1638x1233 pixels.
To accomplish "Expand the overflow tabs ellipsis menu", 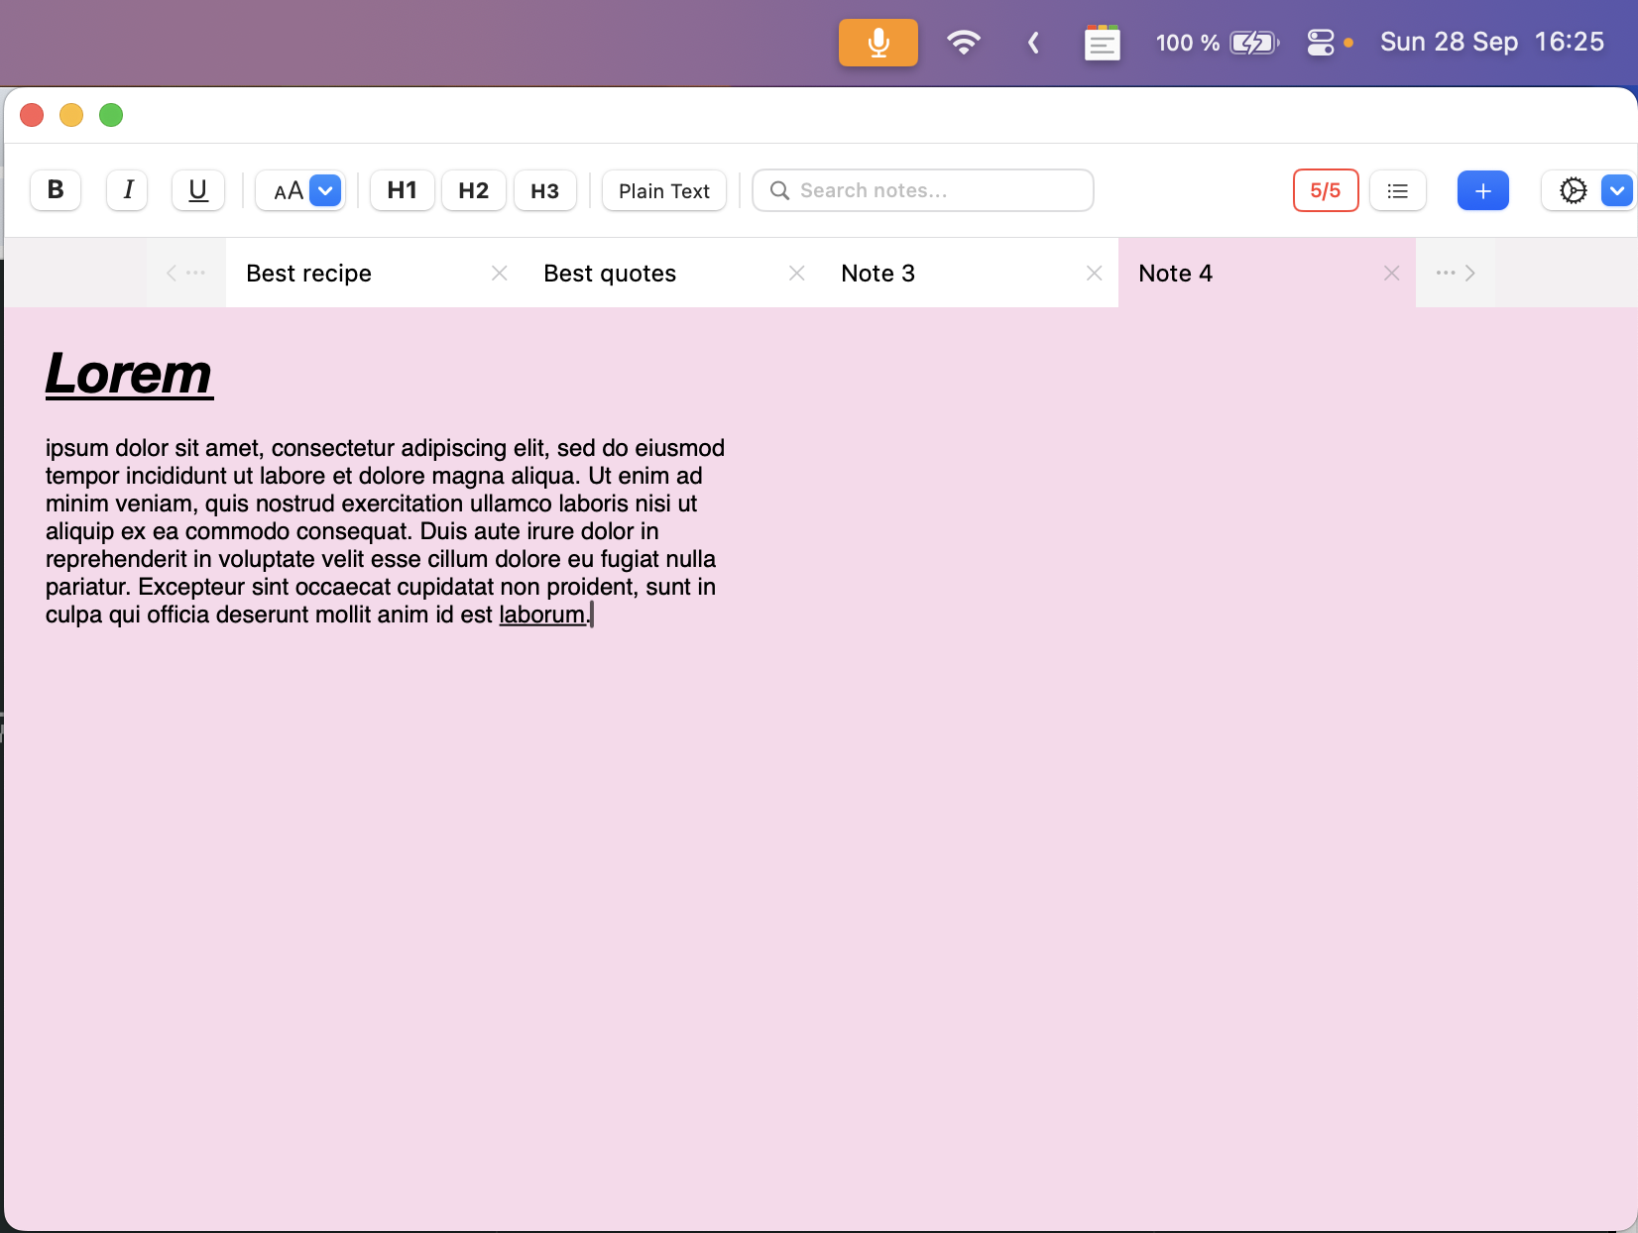I will [x=1446, y=273].
